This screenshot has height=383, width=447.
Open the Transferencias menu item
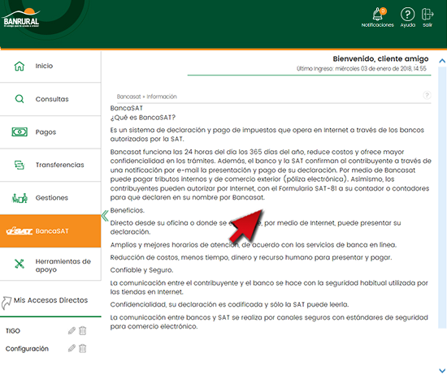point(50,165)
